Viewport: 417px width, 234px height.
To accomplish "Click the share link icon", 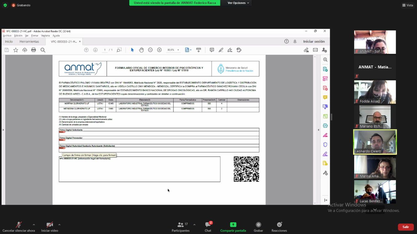I will pyautogui.click(x=306, y=50).
